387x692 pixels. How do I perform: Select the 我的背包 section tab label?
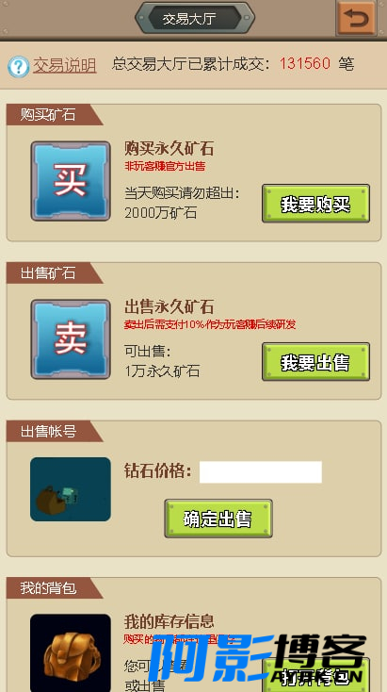pyautogui.click(x=48, y=588)
